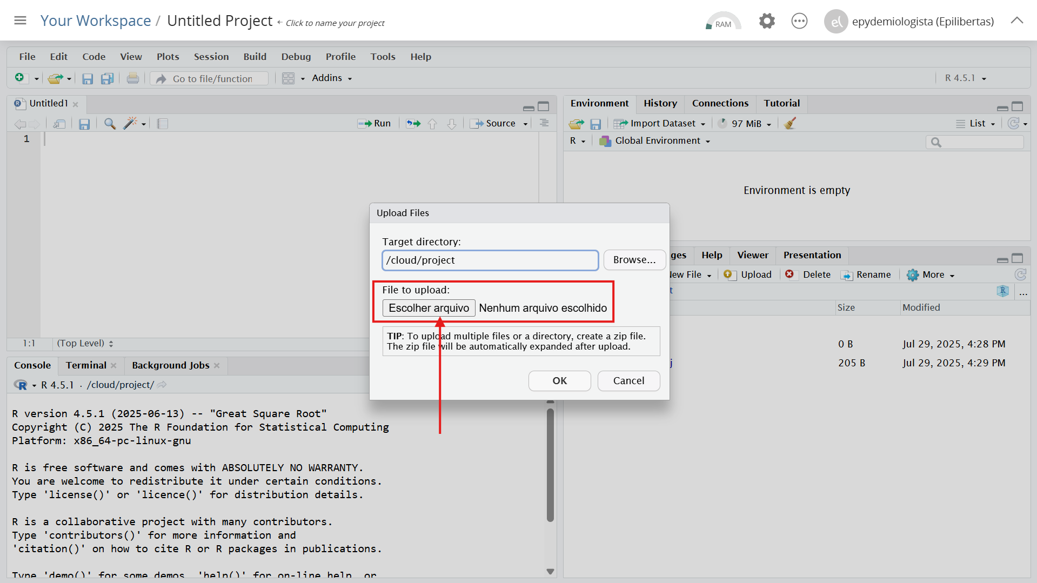The height and width of the screenshot is (583, 1037).
Task: Toggle the hamburger navigation menu
Action: tap(20, 21)
